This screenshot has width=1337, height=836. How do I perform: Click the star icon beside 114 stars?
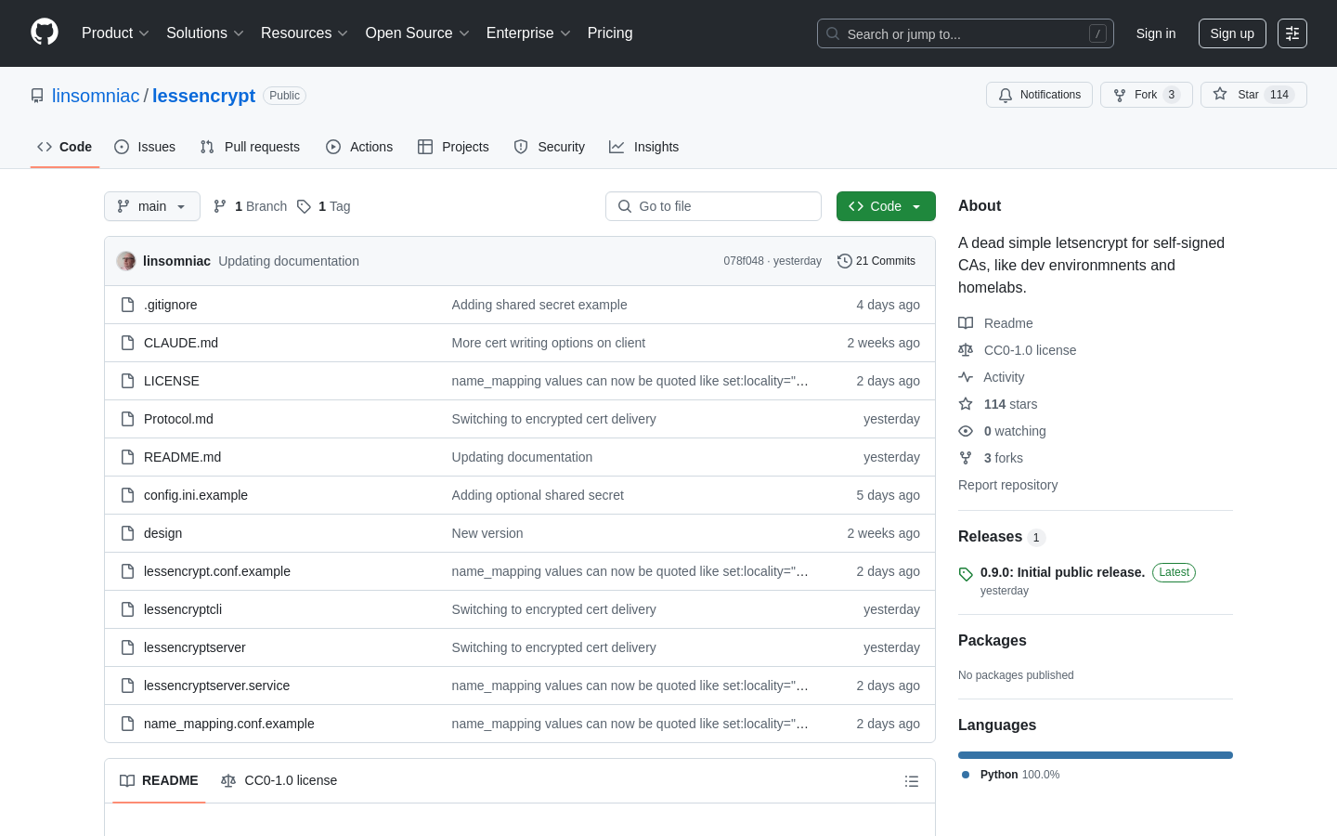(x=966, y=404)
